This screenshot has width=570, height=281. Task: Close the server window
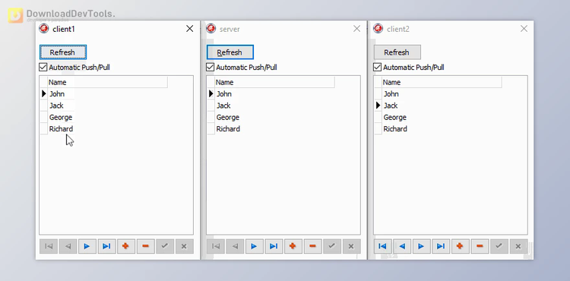[357, 29]
